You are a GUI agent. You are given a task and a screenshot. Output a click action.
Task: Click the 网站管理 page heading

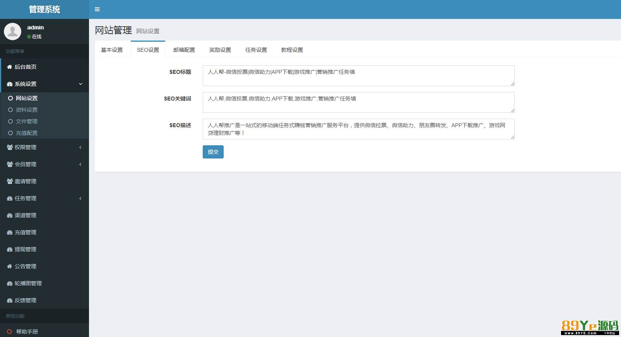click(113, 30)
